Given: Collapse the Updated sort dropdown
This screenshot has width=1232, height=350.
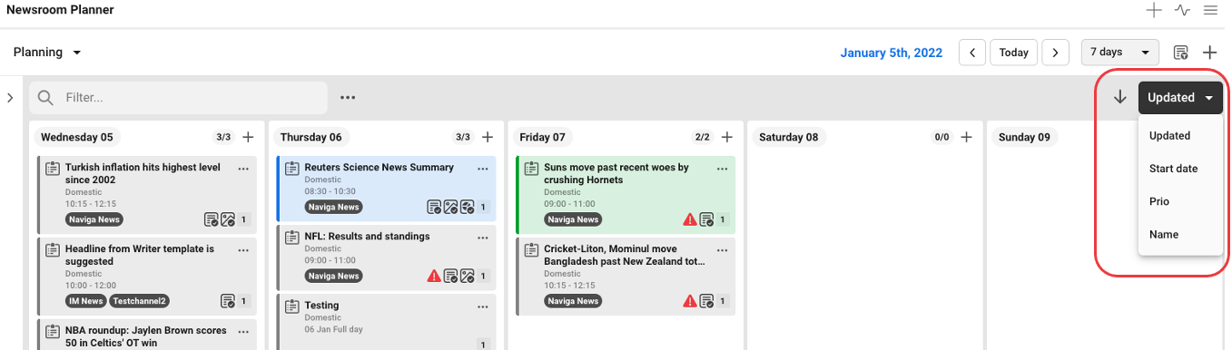Looking at the screenshot, I should [x=1180, y=98].
